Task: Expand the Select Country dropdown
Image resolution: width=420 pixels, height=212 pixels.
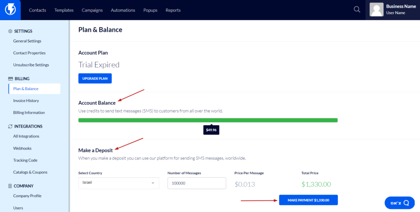Action: point(119,183)
